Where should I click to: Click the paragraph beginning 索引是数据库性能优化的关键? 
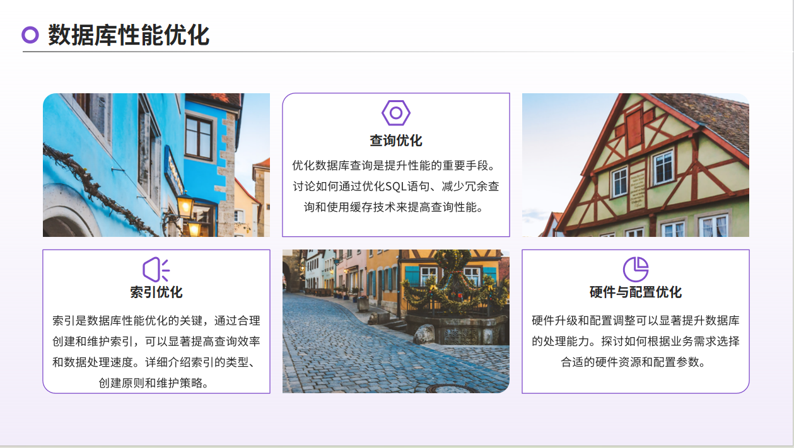[156, 352]
